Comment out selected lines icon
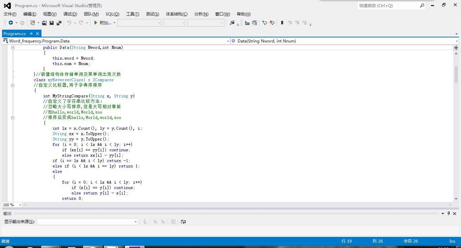The height and width of the screenshot is (248, 461). 265,23
